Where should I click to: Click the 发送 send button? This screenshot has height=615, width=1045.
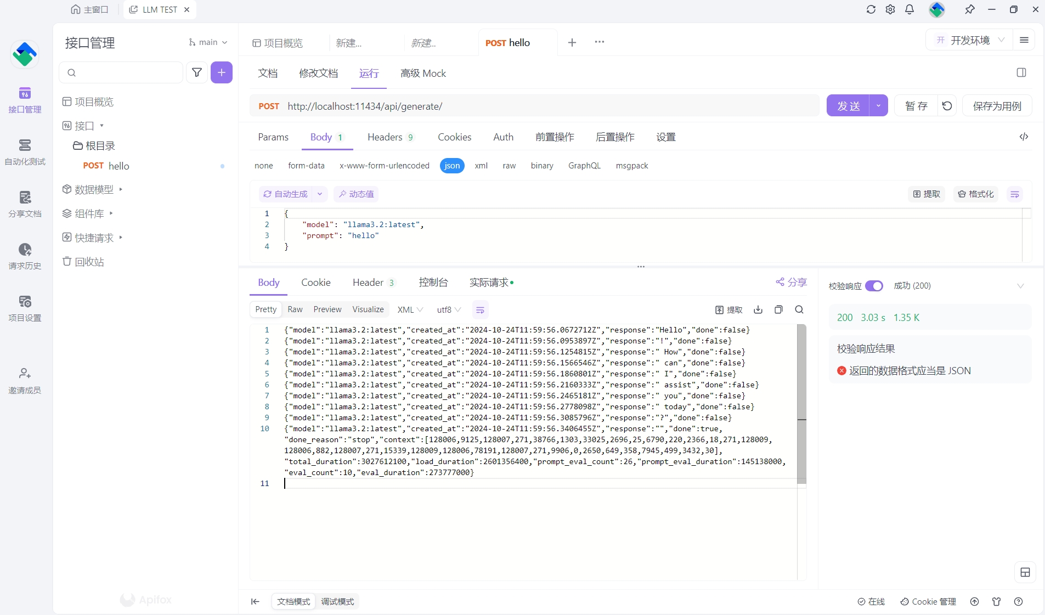coord(848,106)
